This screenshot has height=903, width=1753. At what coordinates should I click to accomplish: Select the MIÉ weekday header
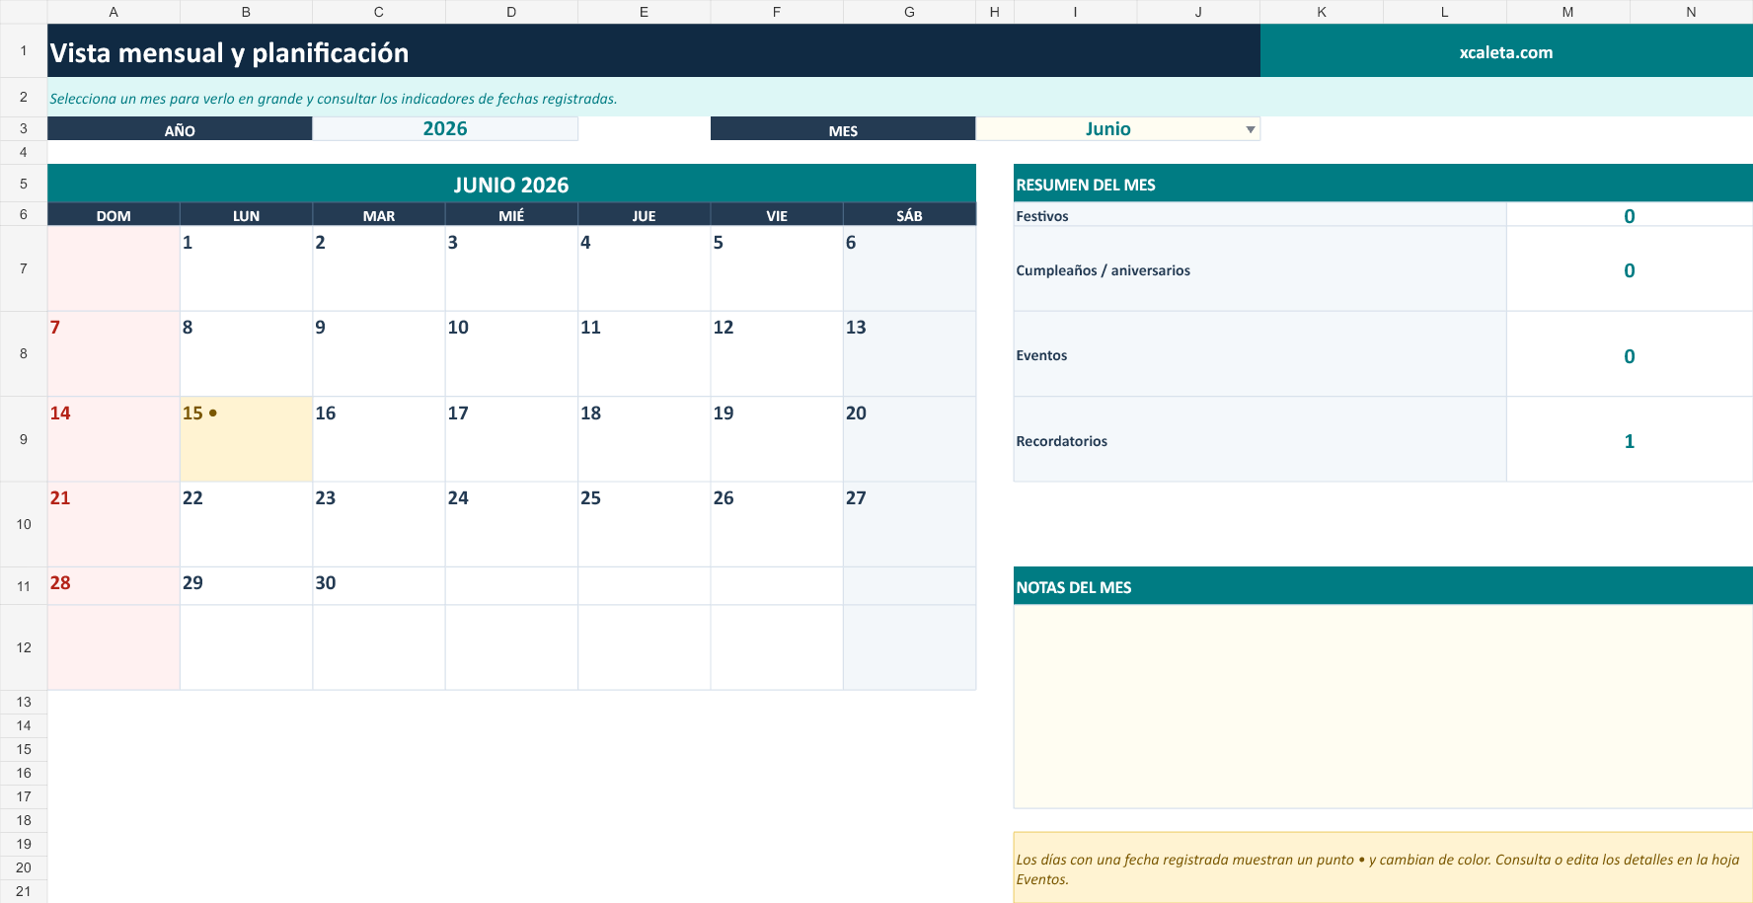click(511, 215)
